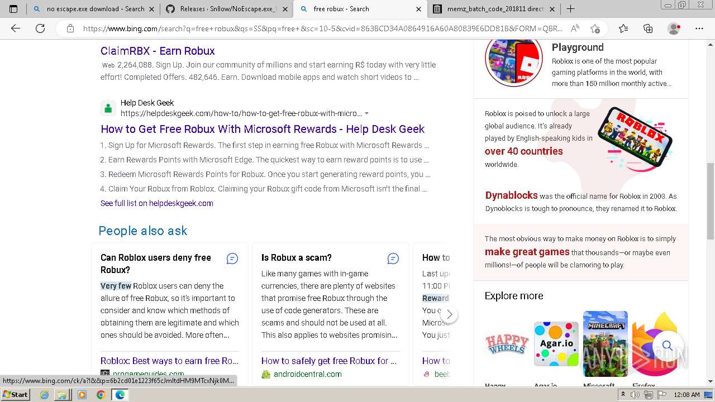Screen dimensions: 715x402
Task: Click the helpdeskgeek.com URL text
Action: [241, 113]
